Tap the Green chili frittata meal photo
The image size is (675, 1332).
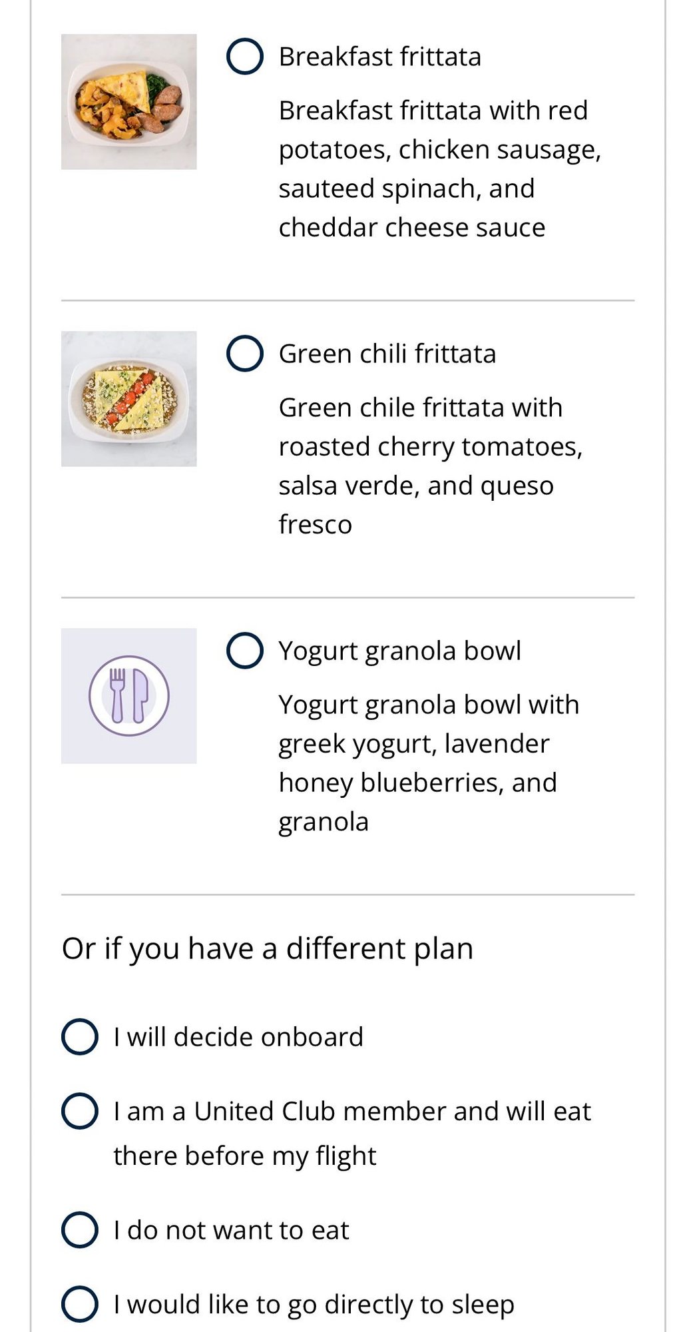click(x=129, y=399)
